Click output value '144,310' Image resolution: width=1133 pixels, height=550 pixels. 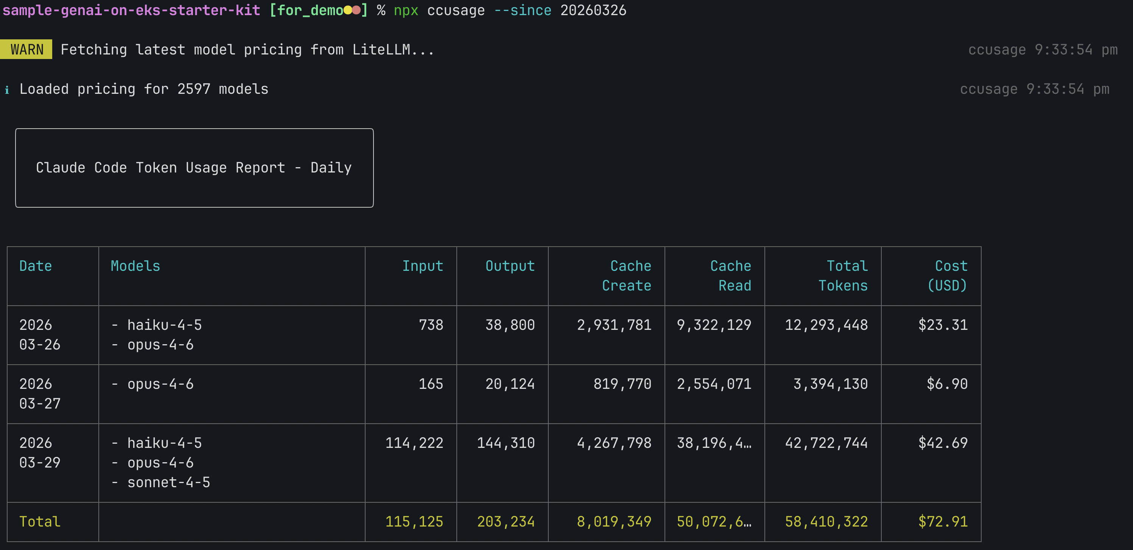coord(506,443)
